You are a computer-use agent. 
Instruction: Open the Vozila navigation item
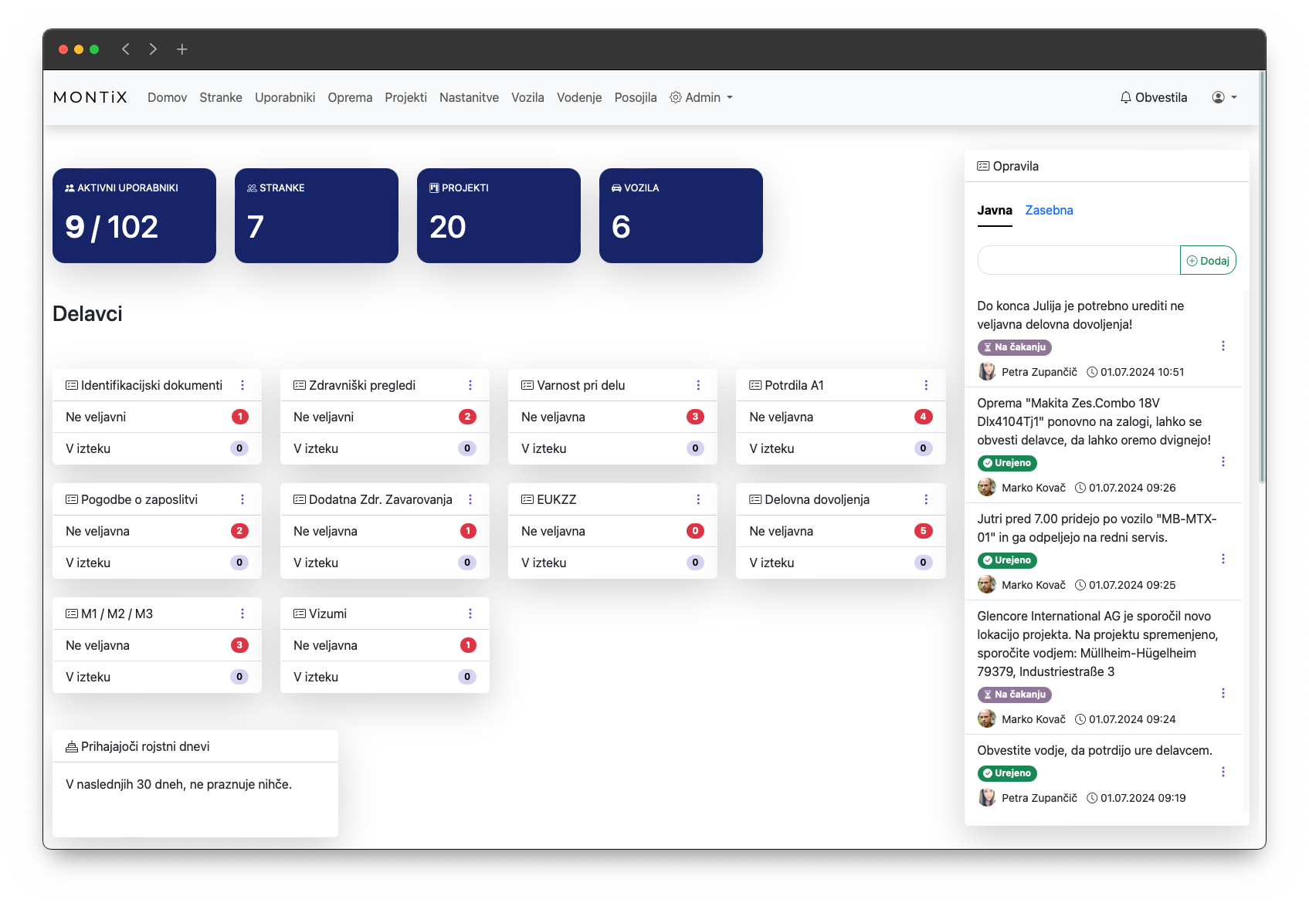point(527,97)
